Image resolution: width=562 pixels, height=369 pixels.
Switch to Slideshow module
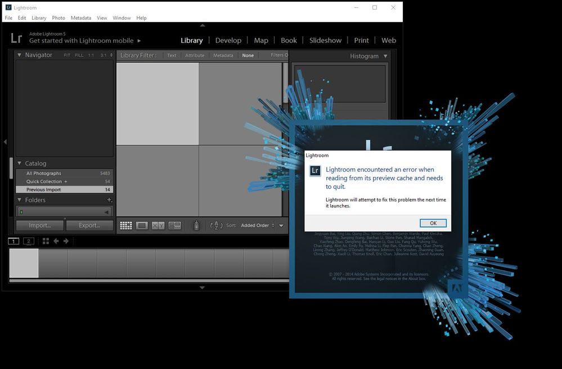(x=325, y=40)
